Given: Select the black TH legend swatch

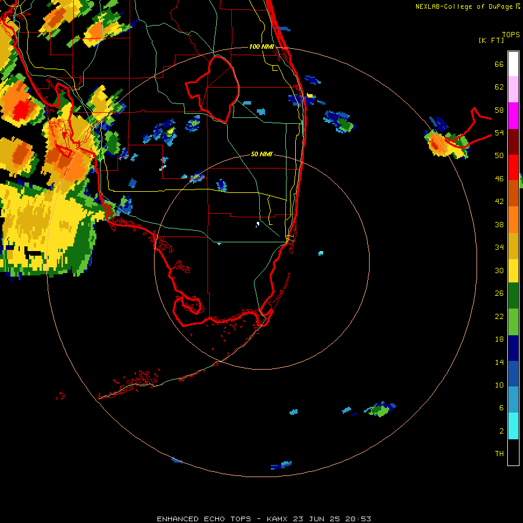Looking at the screenshot, I should click(x=513, y=452).
